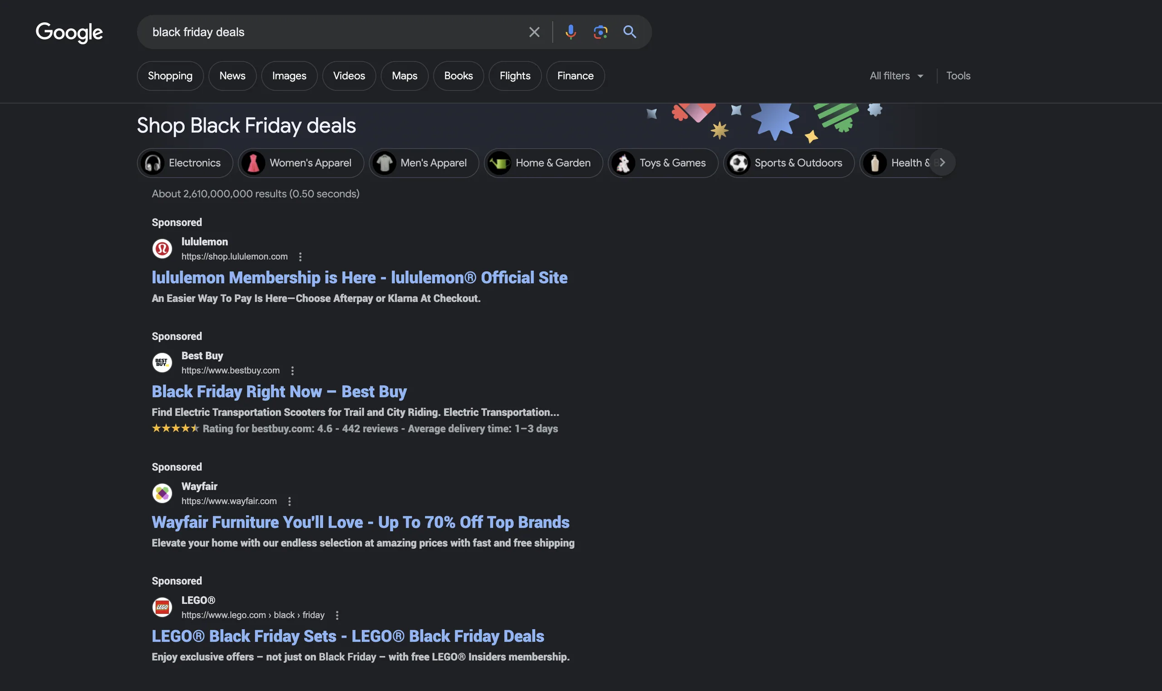This screenshot has height=691, width=1162.
Task: Open lululemon Membership is Here ad link
Action: click(359, 278)
